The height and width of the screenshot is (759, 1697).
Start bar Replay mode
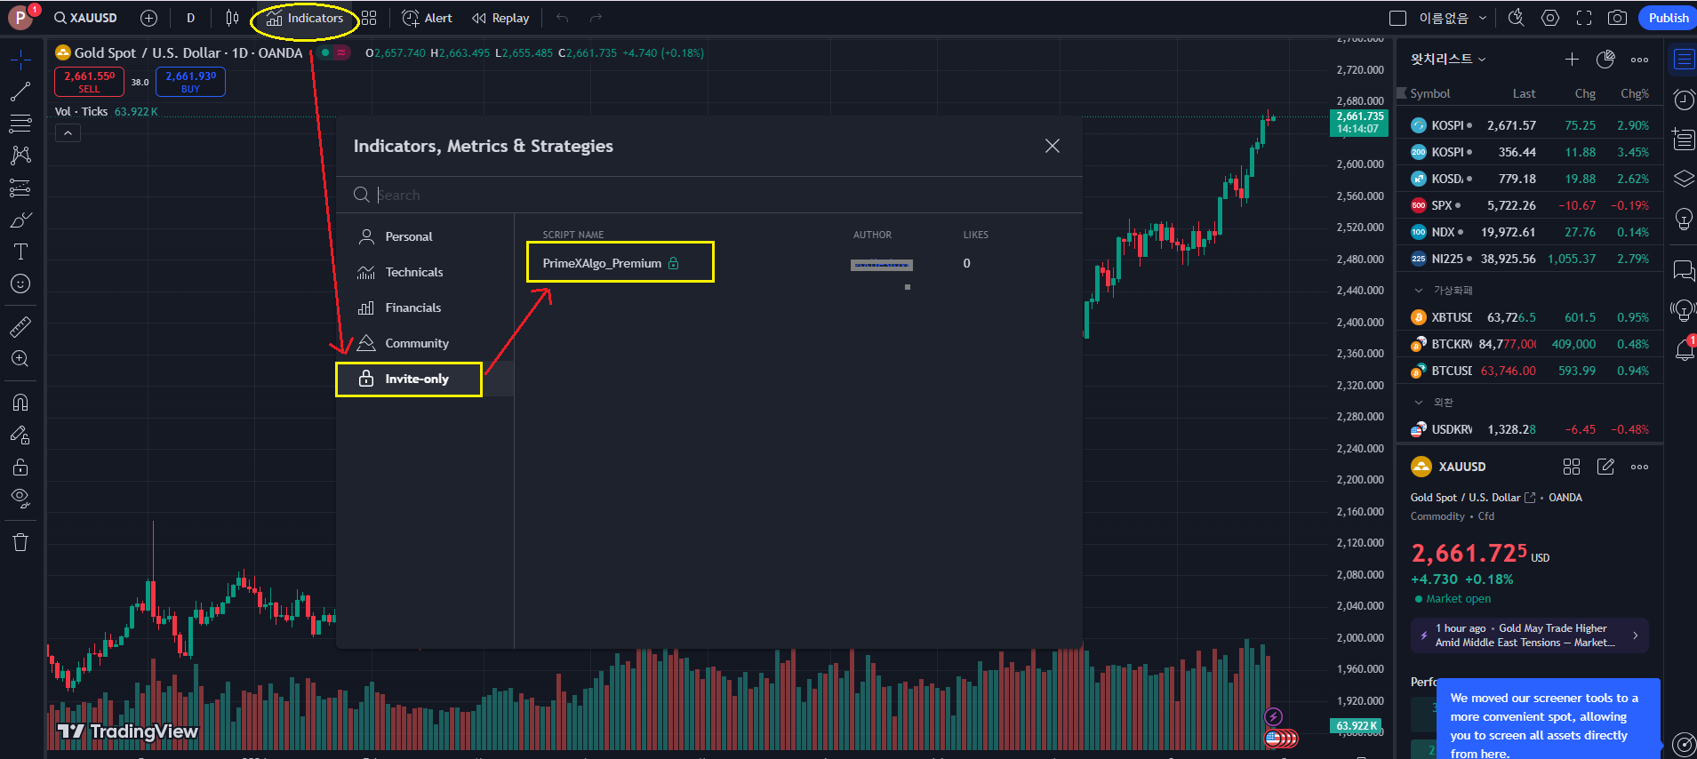click(500, 18)
